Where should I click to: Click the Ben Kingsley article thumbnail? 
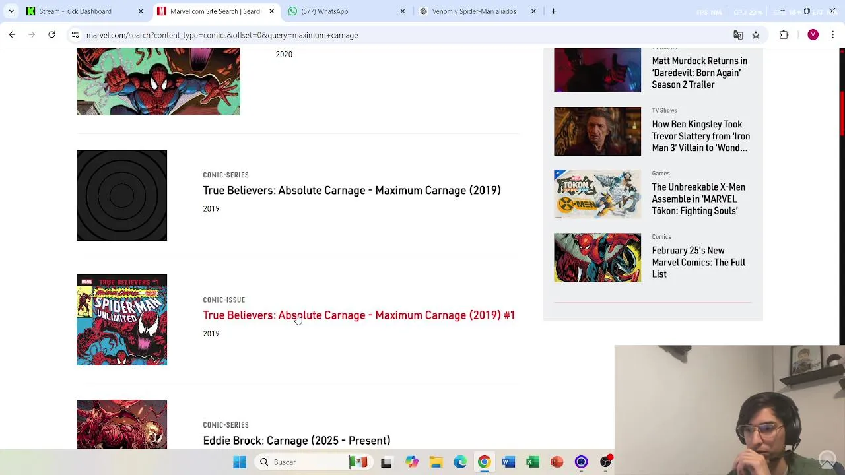coord(597,131)
